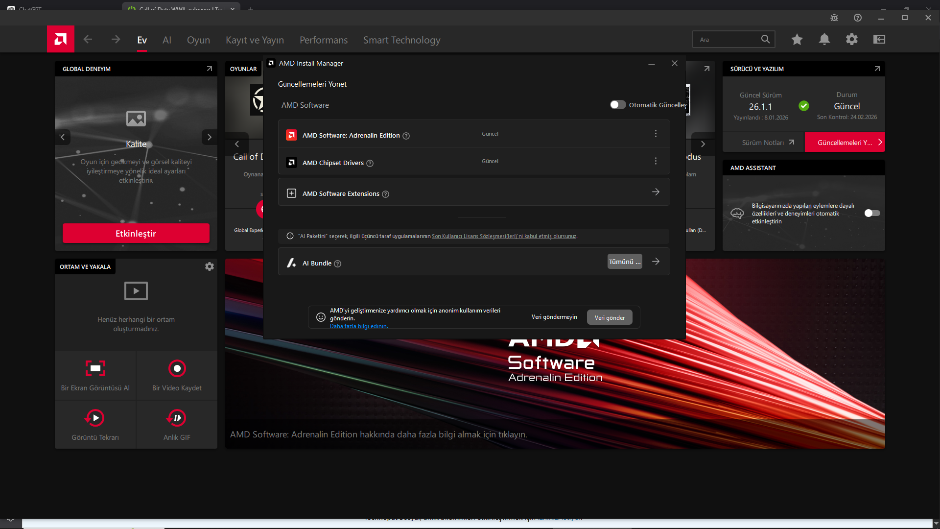Screen dimensions: 940x529
Task: Switch to the Performans tab
Action: (323, 40)
